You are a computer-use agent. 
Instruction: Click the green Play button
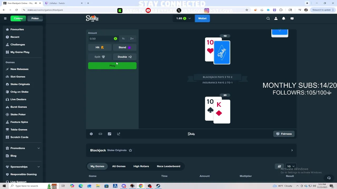[112, 66]
